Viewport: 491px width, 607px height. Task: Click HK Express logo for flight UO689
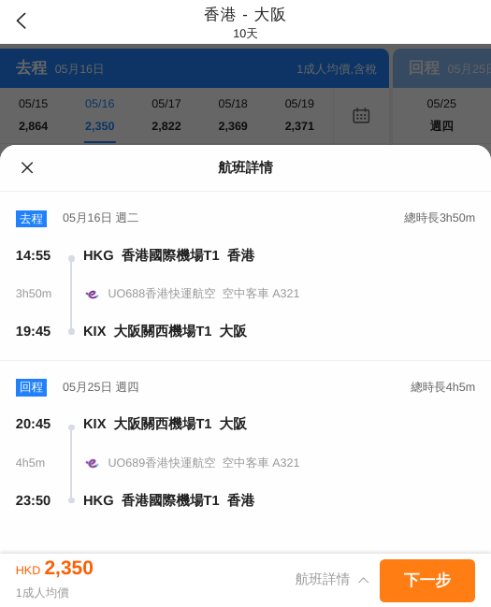92,463
